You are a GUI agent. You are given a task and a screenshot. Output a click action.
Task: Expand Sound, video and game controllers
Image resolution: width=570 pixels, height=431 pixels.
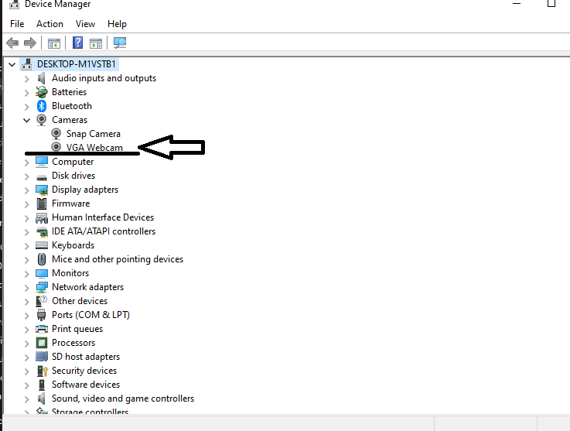click(x=26, y=399)
